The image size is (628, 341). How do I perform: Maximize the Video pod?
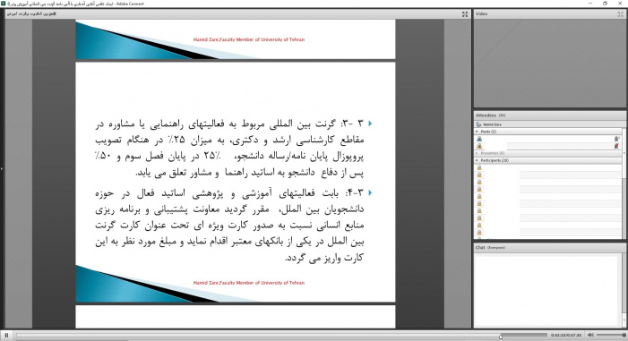click(621, 14)
